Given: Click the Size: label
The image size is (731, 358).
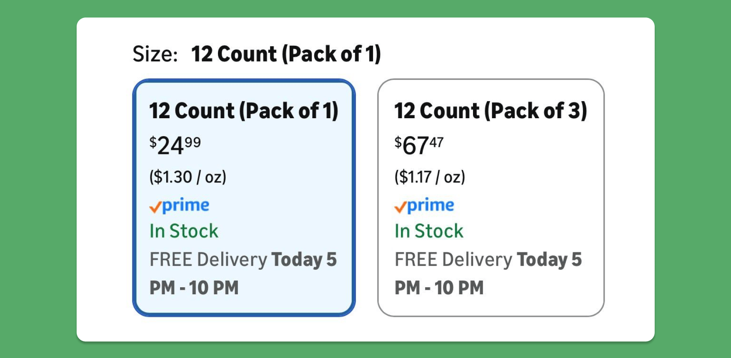Looking at the screenshot, I should click(x=155, y=55).
